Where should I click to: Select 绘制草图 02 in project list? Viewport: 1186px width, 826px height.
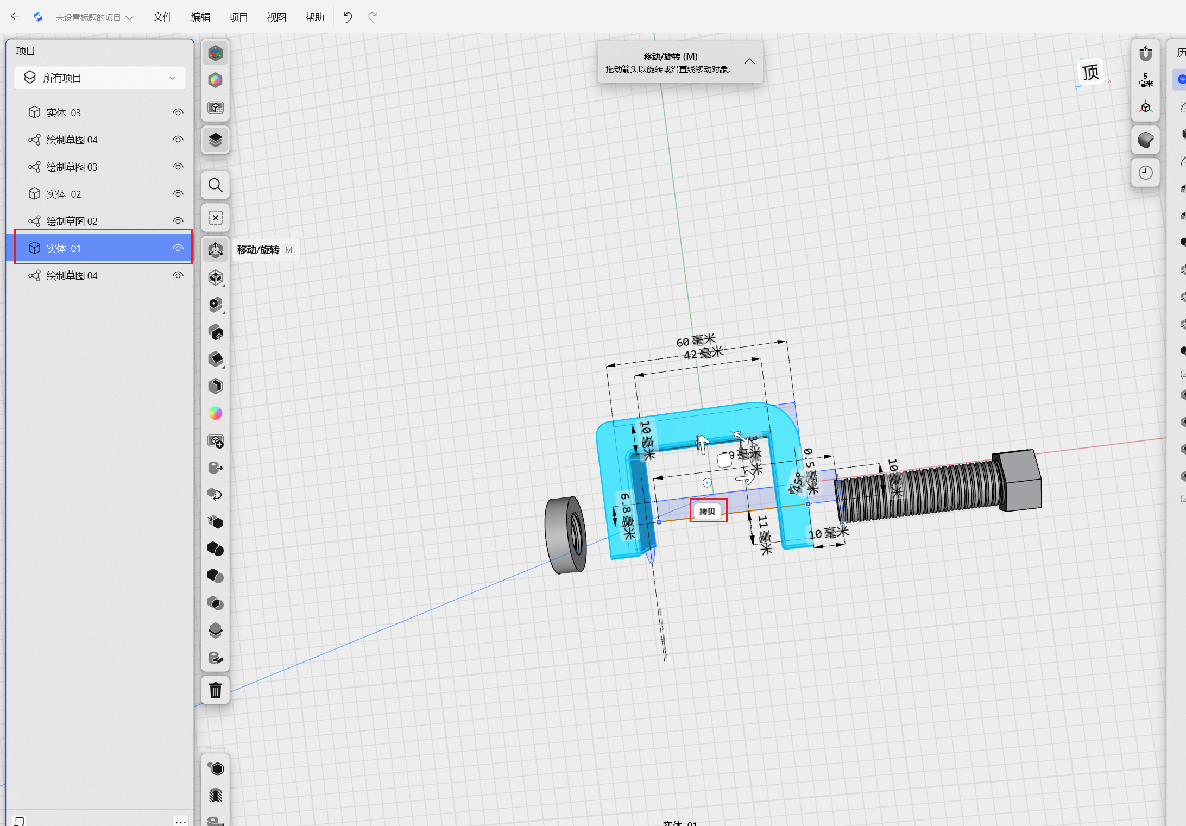pyautogui.click(x=72, y=221)
